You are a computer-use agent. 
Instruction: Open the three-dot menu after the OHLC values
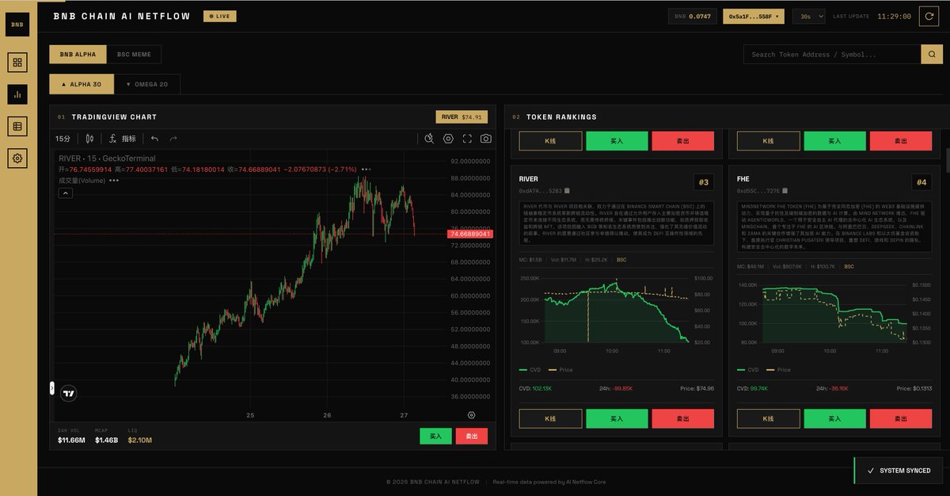pyautogui.click(x=366, y=170)
